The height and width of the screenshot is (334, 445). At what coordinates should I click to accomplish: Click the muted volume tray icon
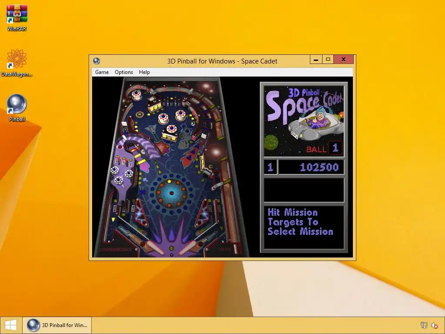pyautogui.click(x=434, y=325)
